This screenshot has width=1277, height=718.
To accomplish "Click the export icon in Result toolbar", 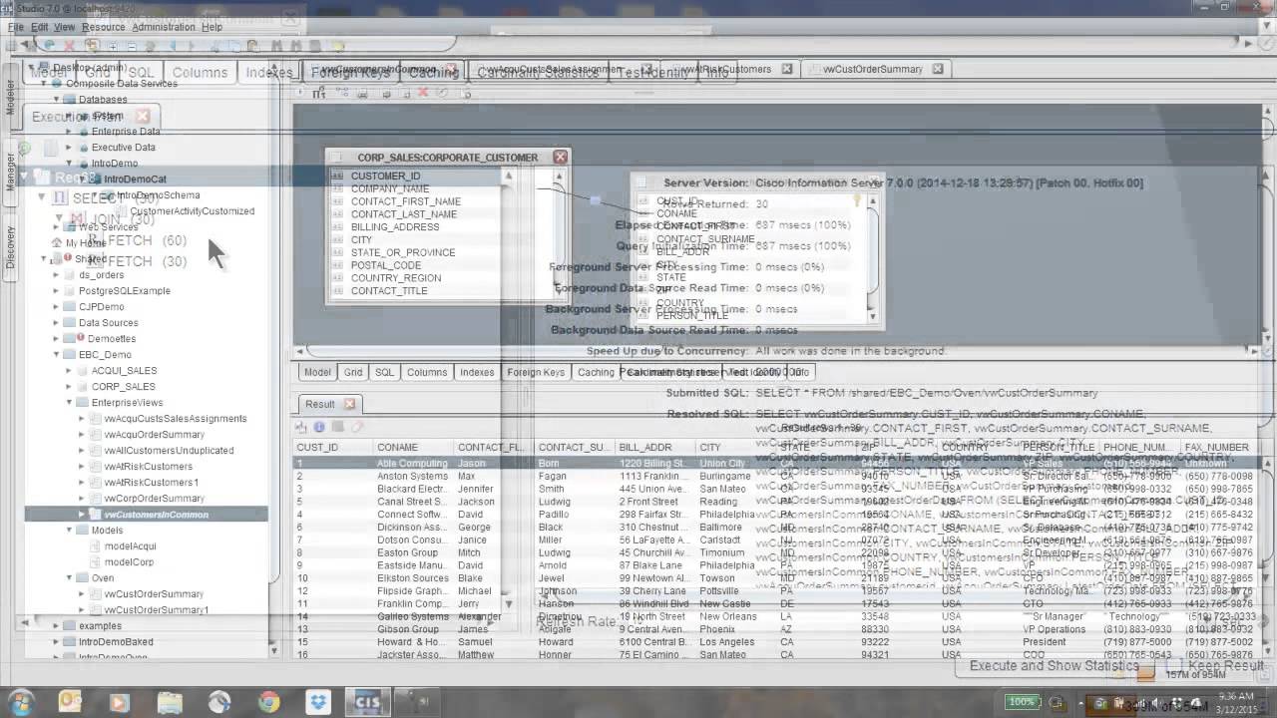I will [301, 427].
